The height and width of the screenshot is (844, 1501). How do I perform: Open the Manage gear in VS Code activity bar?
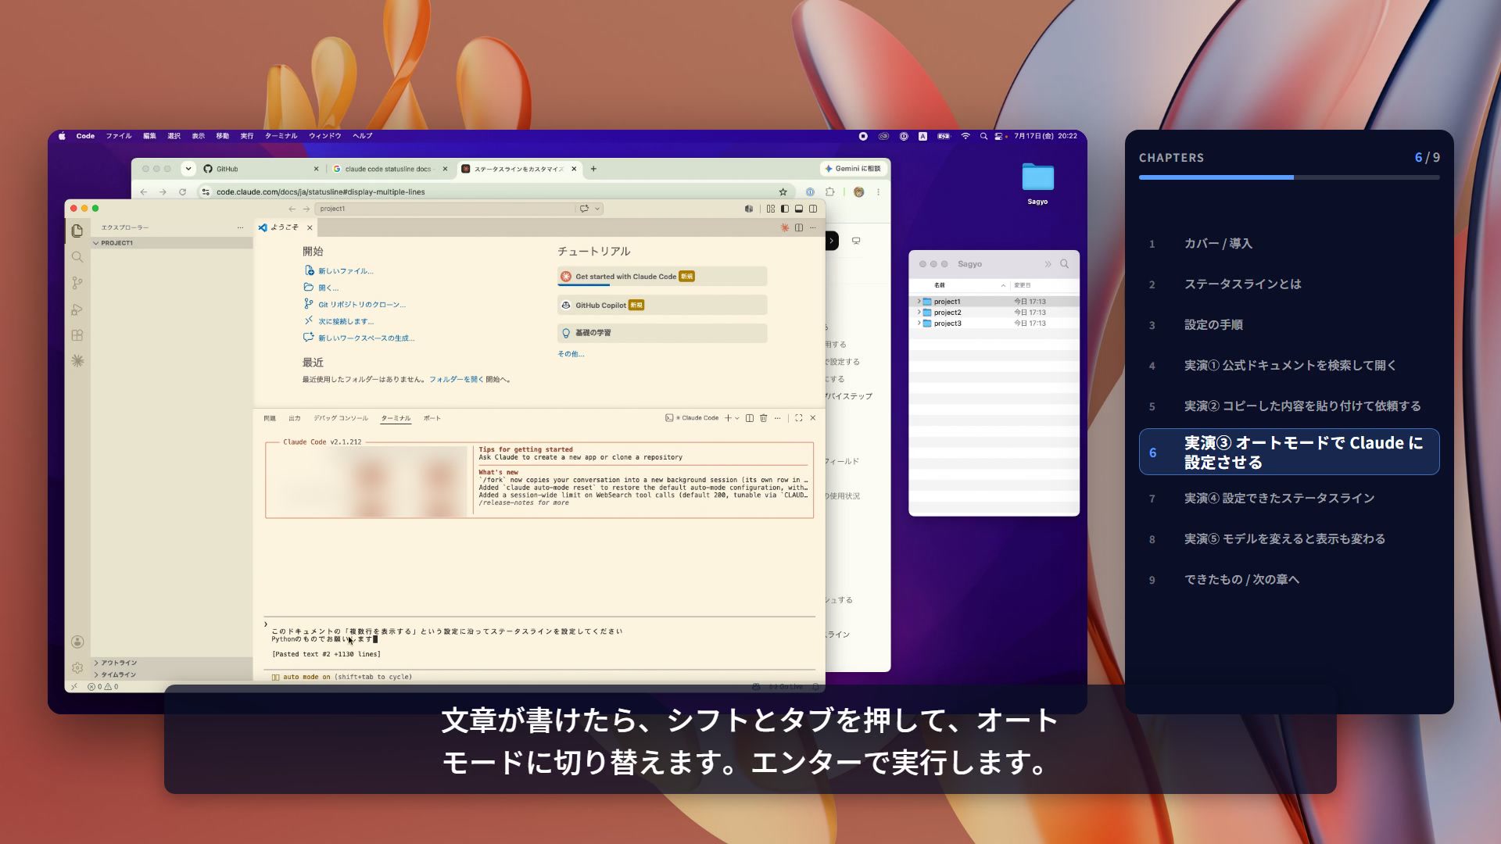pyautogui.click(x=77, y=667)
